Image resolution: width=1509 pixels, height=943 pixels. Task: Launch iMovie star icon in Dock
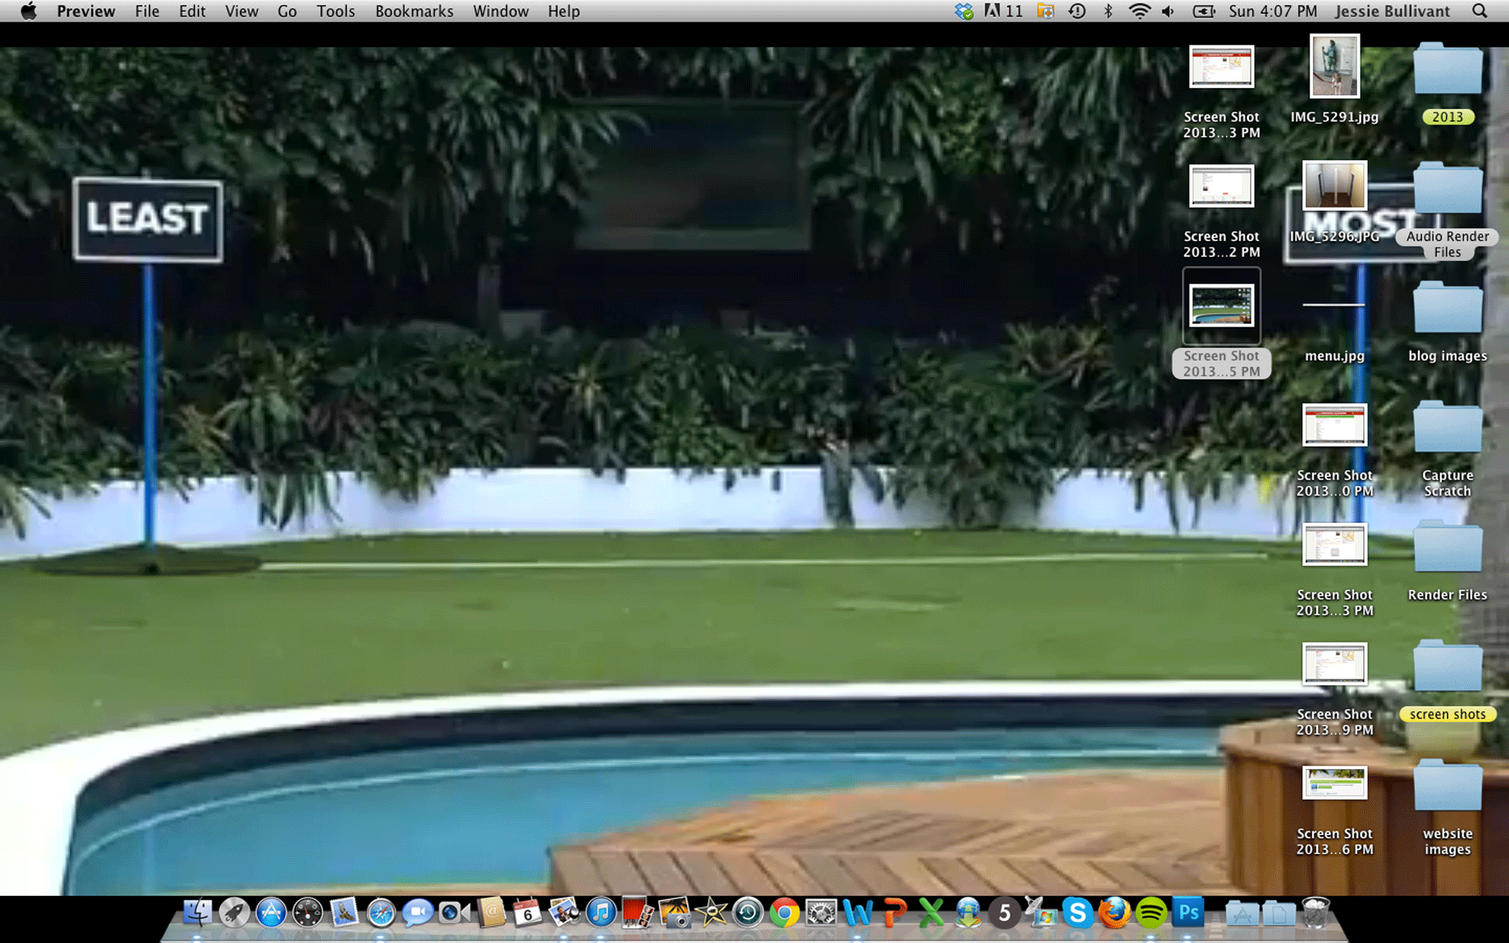(711, 913)
